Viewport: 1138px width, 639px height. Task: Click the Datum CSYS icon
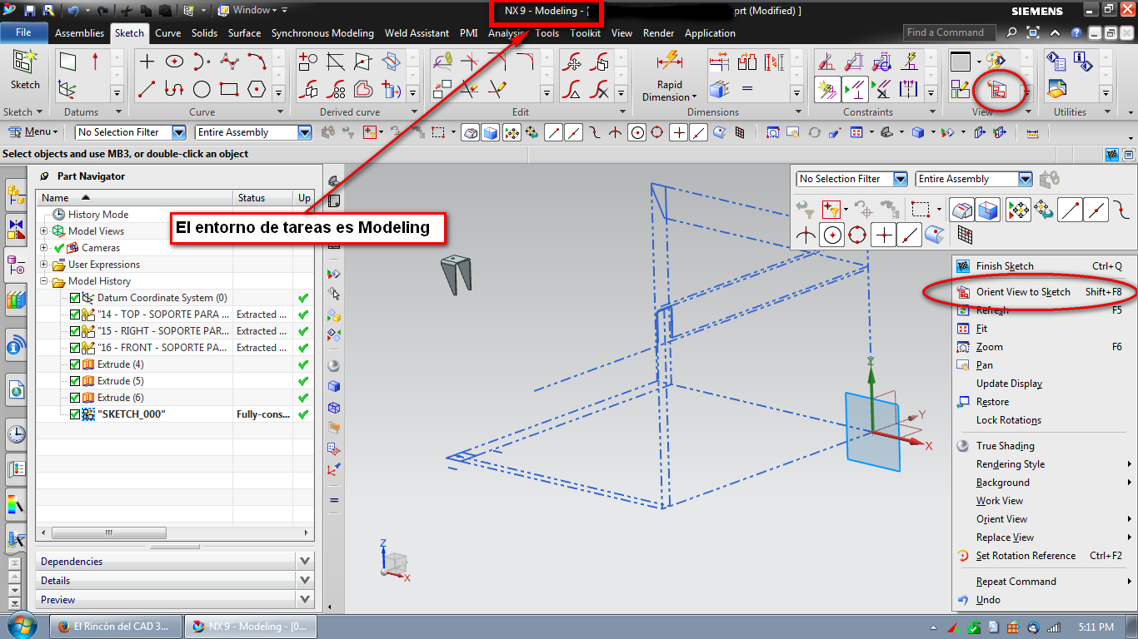tap(68, 88)
